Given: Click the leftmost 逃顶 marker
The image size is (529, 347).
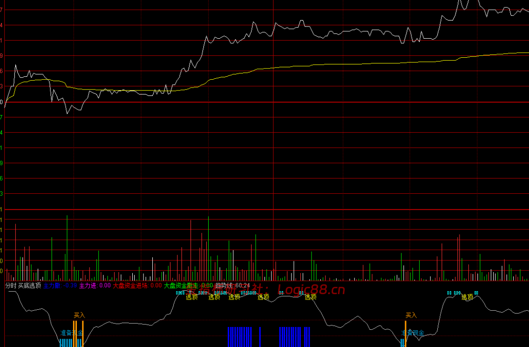Looking at the screenshot, I should pos(192,297).
